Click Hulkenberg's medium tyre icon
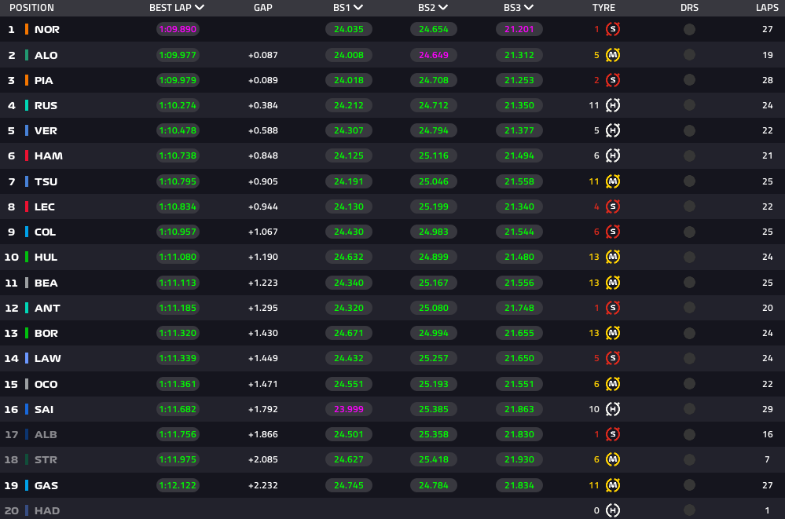 tap(613, 258)
